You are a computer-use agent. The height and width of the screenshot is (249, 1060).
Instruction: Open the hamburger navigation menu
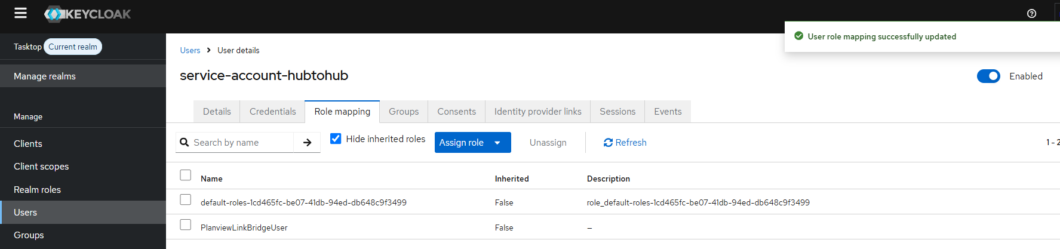tap(20, 13)
